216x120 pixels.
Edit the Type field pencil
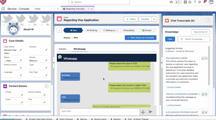pos(46,68)
